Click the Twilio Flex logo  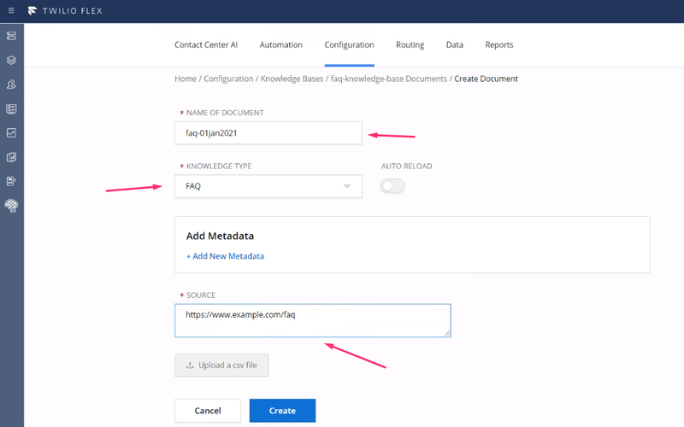32,11
